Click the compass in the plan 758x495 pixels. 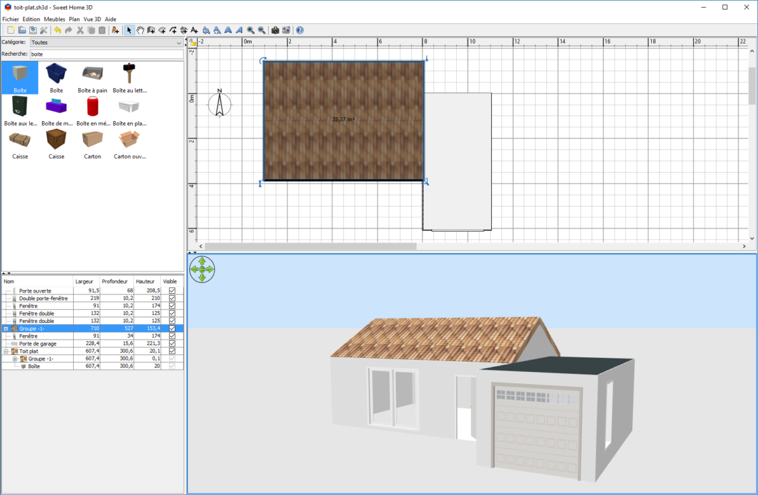[220, 104]
